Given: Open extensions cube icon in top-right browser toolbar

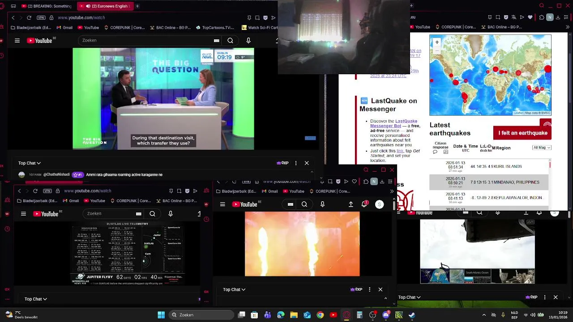Looking at the screenshot, I should point(542,17).
